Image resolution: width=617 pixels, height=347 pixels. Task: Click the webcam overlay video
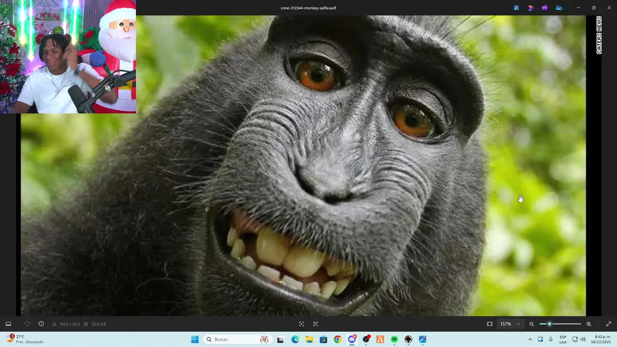pos(68,56)
